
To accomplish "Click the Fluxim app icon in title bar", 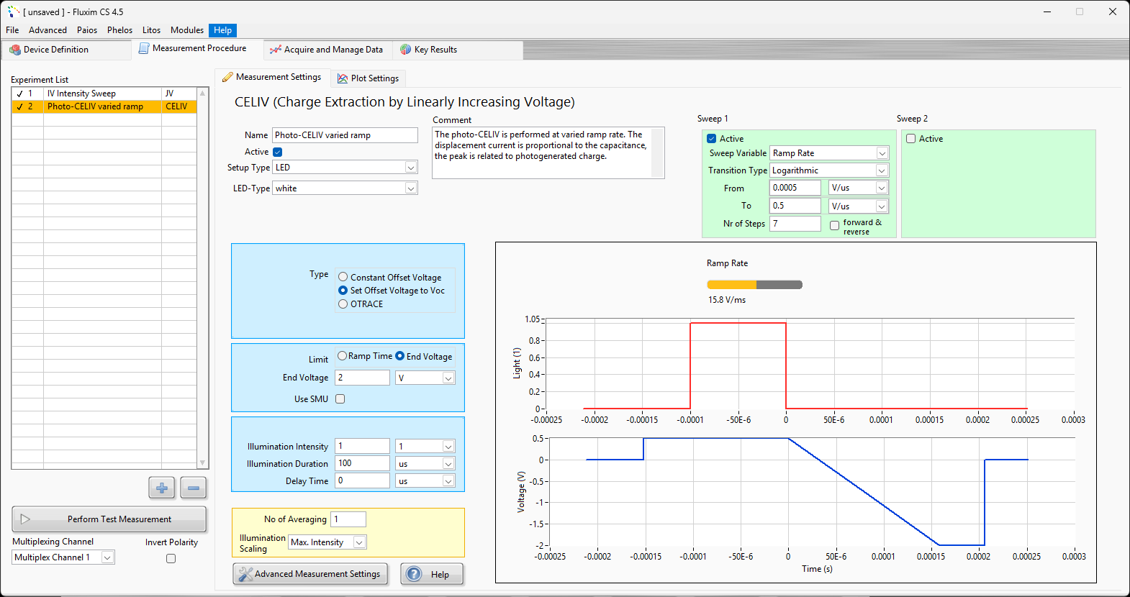I will (13, 12).
